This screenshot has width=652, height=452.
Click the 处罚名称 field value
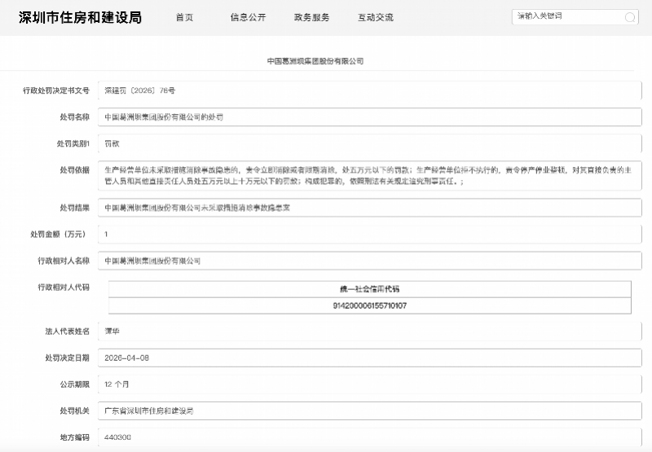point(370,117)
